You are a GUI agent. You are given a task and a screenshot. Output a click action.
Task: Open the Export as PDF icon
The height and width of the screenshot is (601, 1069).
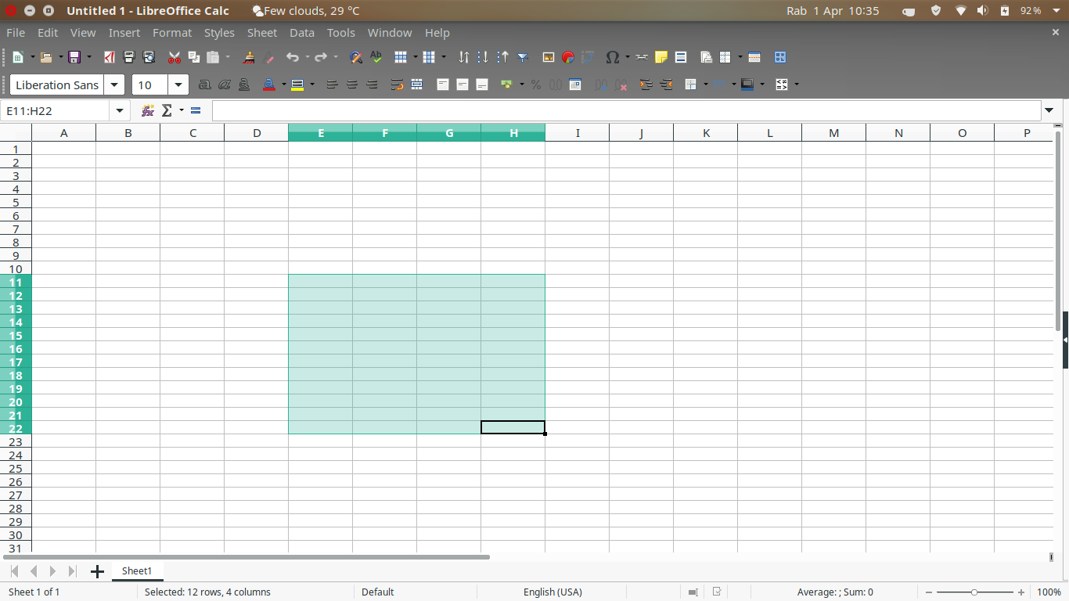point(109,57)
